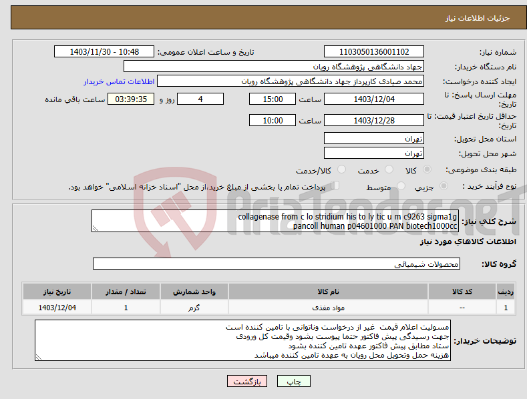Screen dimensions: 527x399
Task: Click the ساعت باقی مانده label
Action: coord(75,100)
